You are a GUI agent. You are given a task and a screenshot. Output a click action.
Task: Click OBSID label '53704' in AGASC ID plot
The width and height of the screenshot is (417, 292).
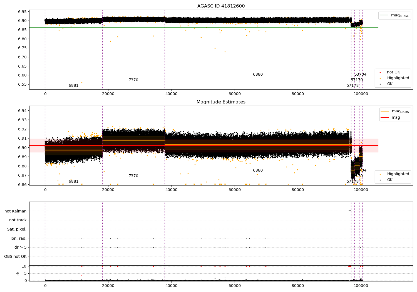pyautogui.click(x=360, y=75)
